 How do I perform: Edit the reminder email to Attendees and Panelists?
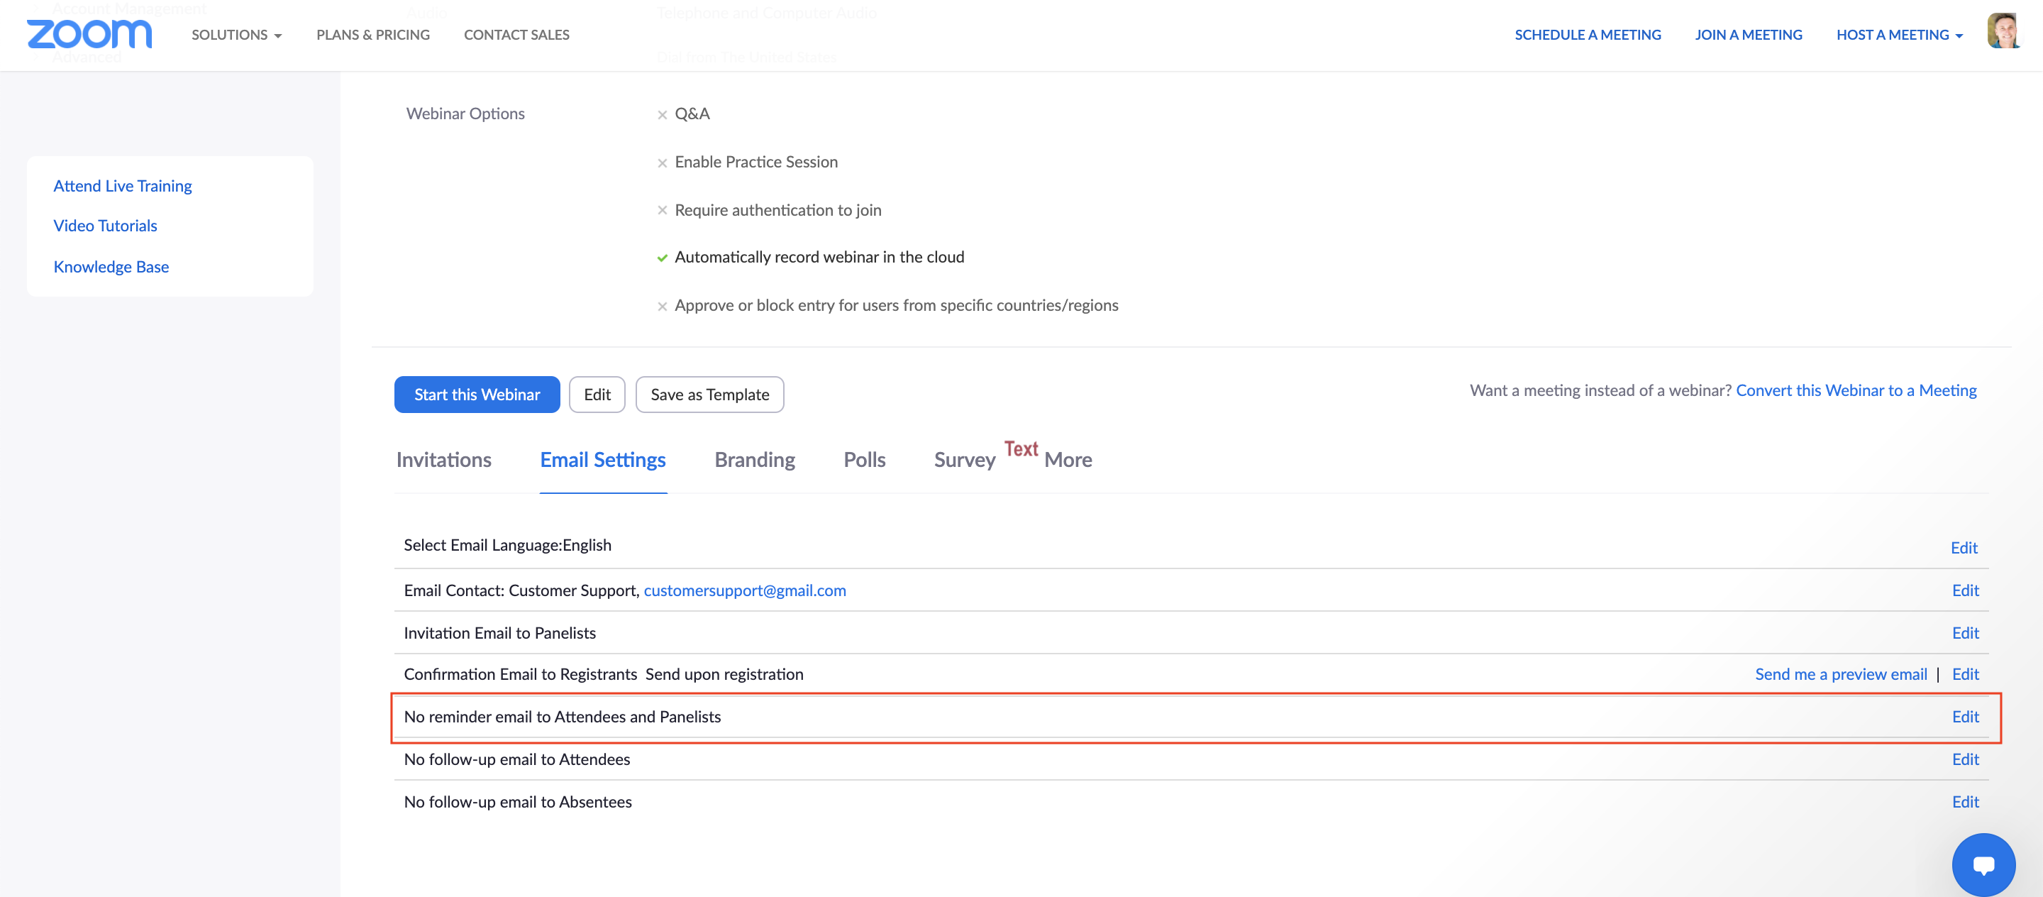tap(1964, 717)
